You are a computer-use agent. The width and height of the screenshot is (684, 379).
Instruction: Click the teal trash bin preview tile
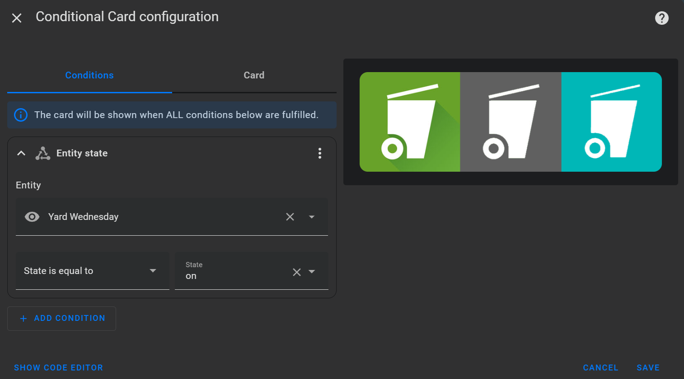(x=612, y=122)
